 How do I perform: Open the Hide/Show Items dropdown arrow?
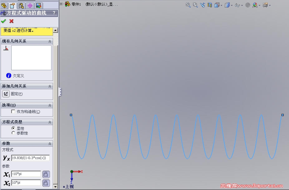tap(242, 6)
